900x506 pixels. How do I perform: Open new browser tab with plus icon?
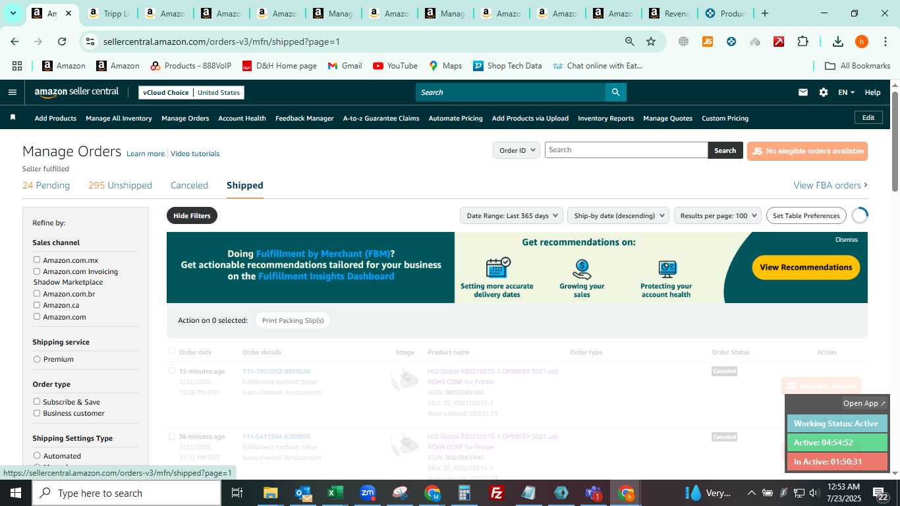[764, 13]
